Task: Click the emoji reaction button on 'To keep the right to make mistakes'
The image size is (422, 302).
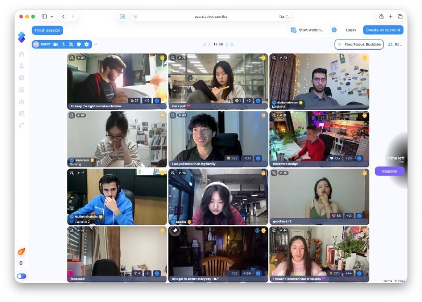Action: click(157, 100)
